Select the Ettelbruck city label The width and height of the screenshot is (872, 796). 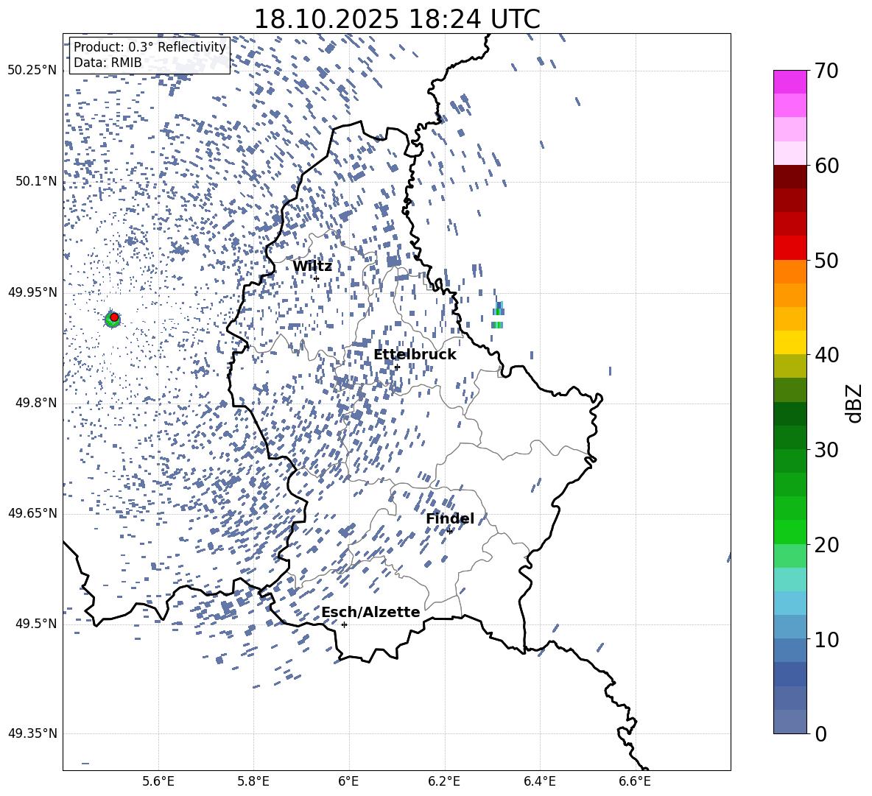(x=415, y=354)
